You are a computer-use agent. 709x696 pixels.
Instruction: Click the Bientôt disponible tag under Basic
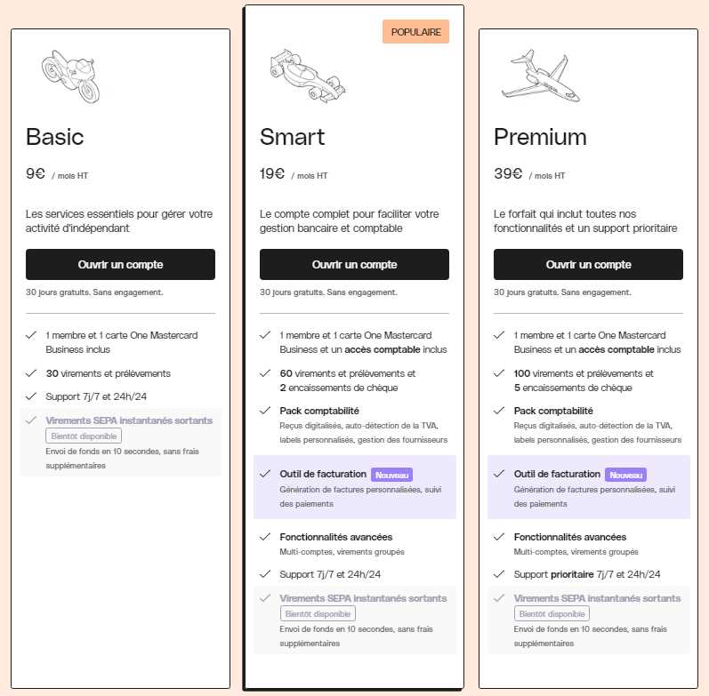pos(84,436)
